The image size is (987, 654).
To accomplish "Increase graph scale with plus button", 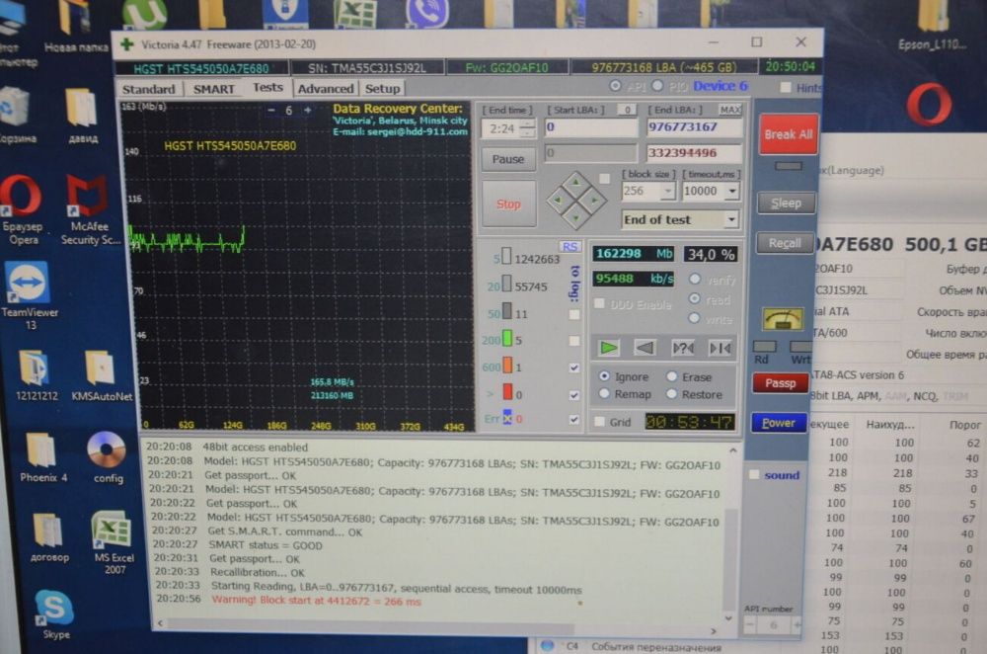I will pos(307,110).
